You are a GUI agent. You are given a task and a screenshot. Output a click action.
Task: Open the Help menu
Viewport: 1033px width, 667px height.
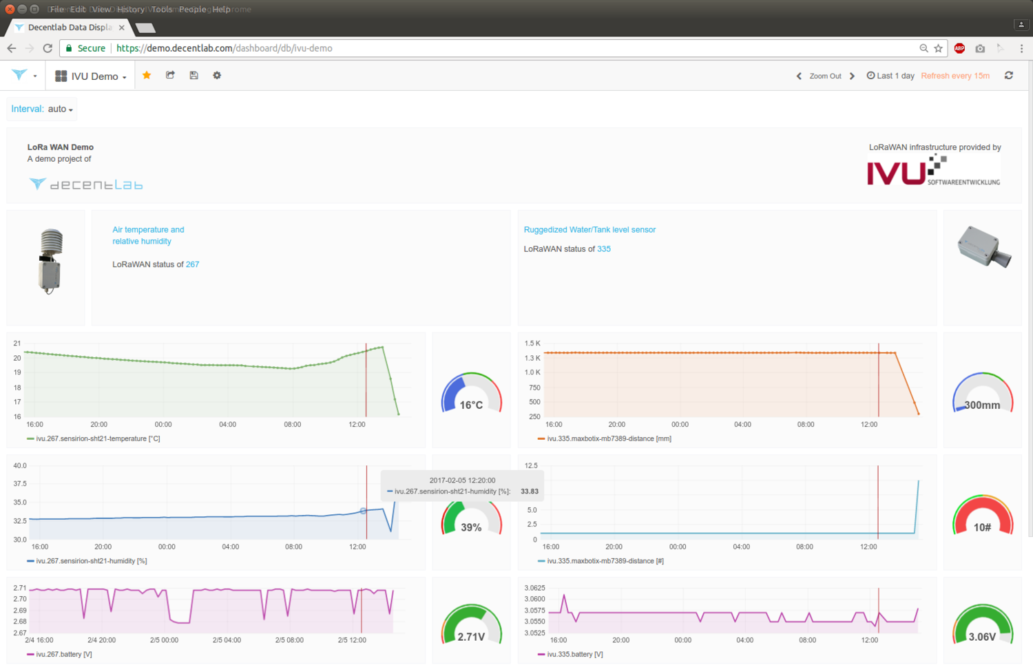[221, 9]
